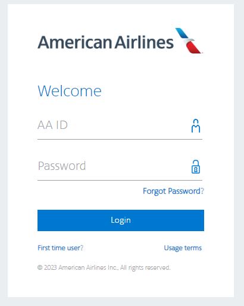Click the 2023 copyright notice text

(104, 267)
